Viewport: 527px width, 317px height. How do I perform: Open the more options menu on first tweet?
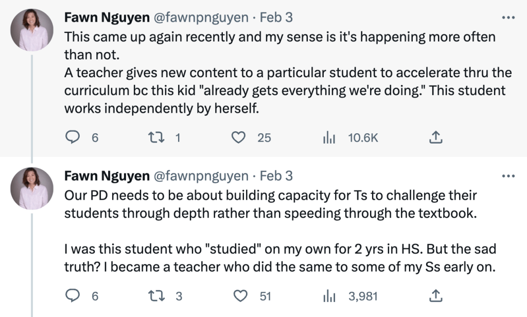tap(507, 17)
